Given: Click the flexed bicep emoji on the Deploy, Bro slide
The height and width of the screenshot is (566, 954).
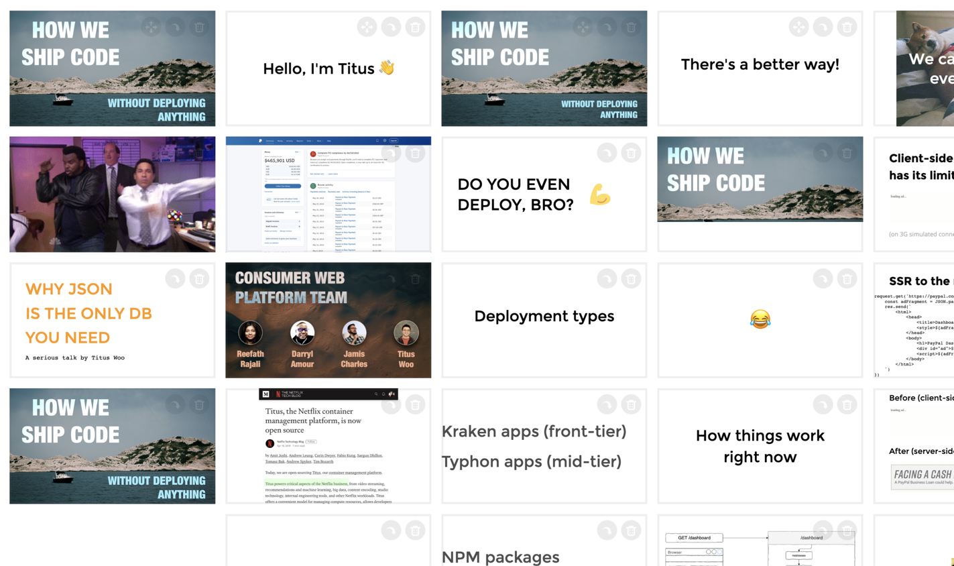Looking at the screenshot, I should point(600,194).
